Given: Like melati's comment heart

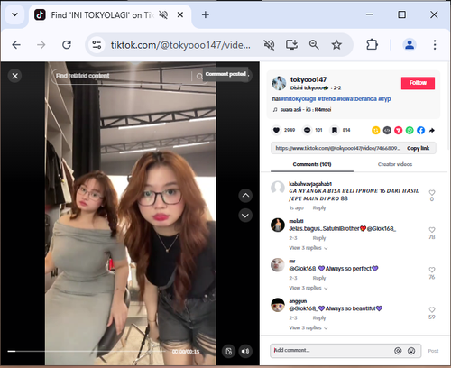Looking at the screenshot, I should coord(432,230).
